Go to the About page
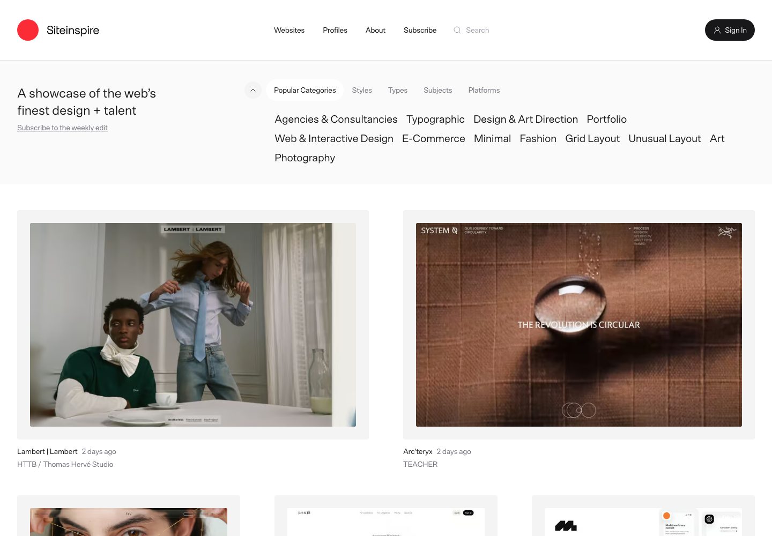Viewport: 772px width, 536px height. 375,30
